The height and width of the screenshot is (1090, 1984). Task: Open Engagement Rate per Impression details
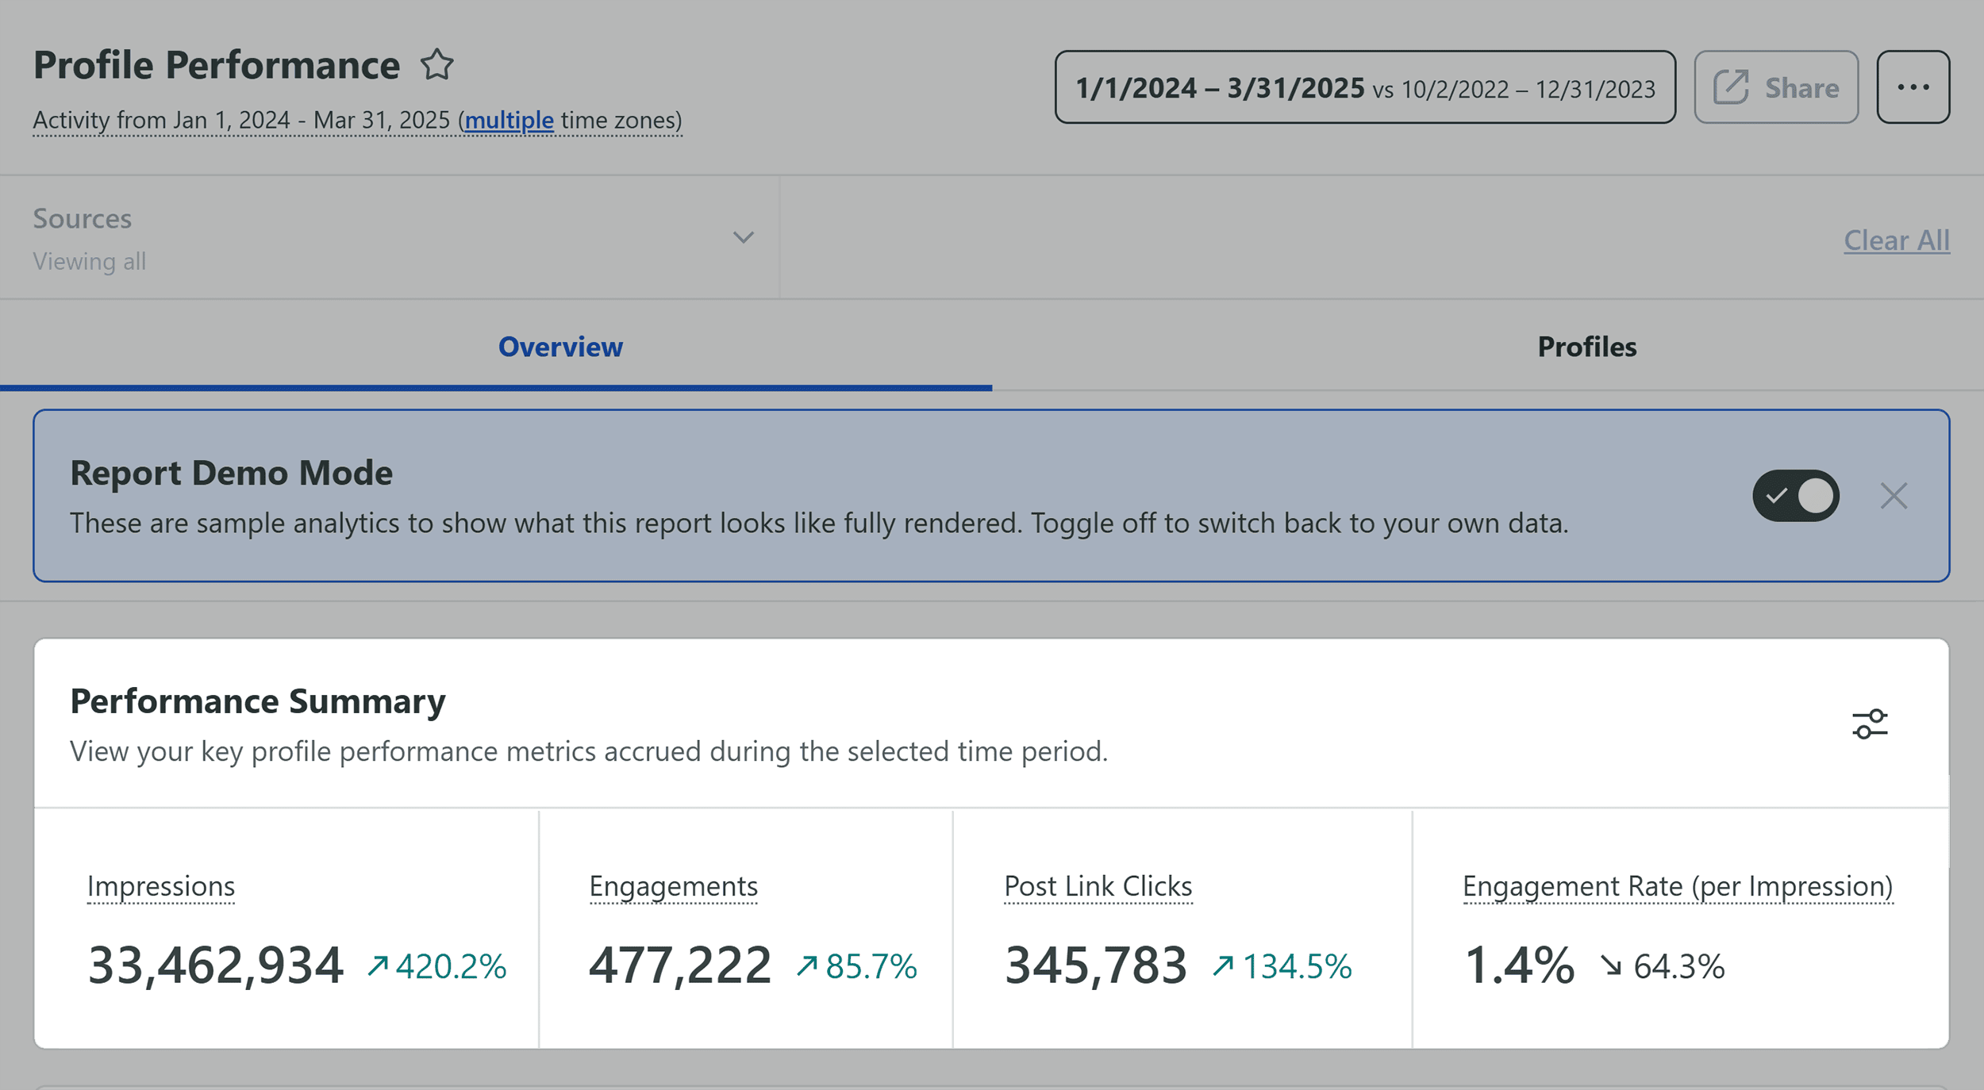tap(1676, 886)
